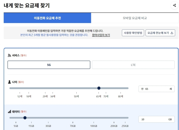Viewport: 179px width, 130px height.
Task: Click the 데이터 (필수) label
Action: click(x=19, y=111)
